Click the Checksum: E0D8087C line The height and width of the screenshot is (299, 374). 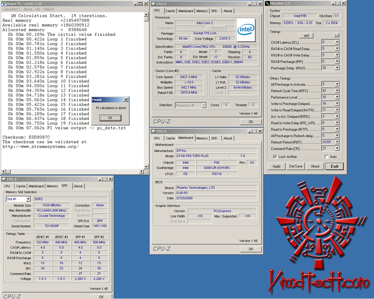[x=26, y=137]
